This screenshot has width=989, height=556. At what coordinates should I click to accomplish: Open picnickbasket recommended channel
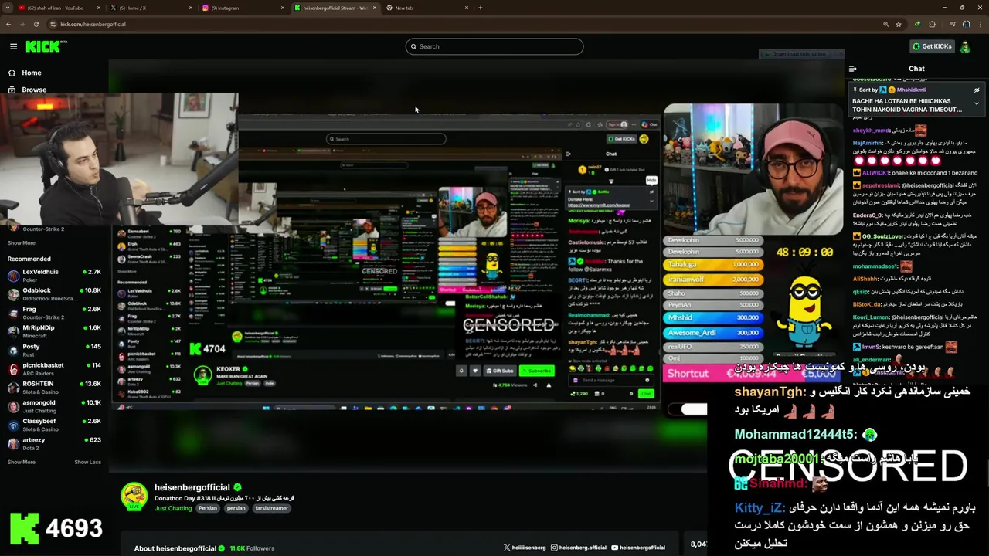(54, 368)
